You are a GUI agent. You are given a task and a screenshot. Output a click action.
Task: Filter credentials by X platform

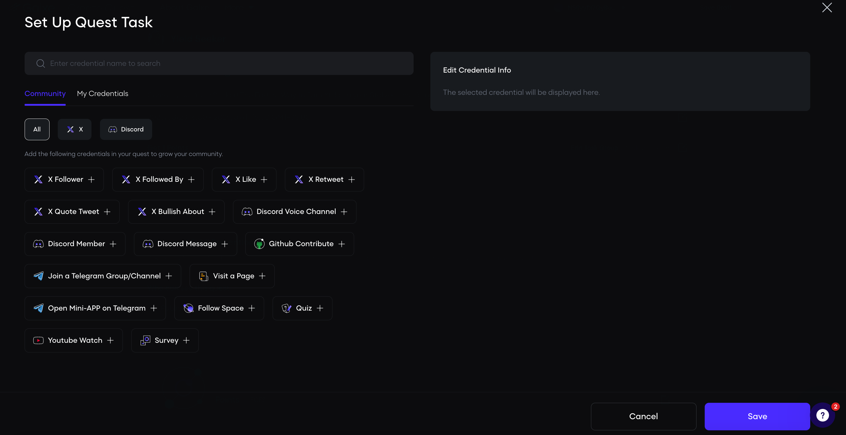[74, 129]
